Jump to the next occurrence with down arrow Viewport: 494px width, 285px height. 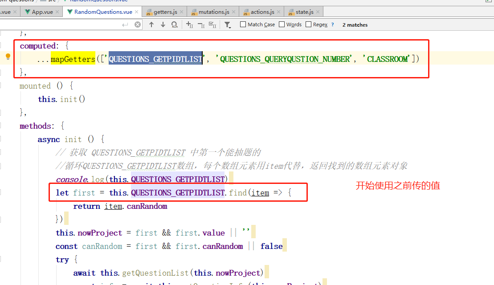click(163, 24)
